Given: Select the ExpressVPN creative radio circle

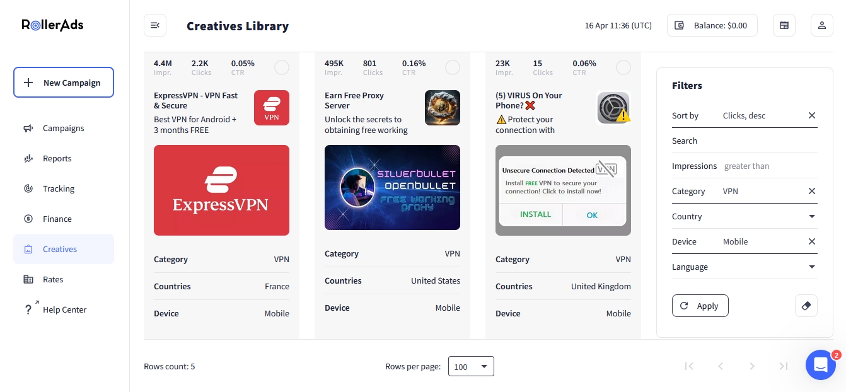Looking at the screenshot, I should click(282, 67).
